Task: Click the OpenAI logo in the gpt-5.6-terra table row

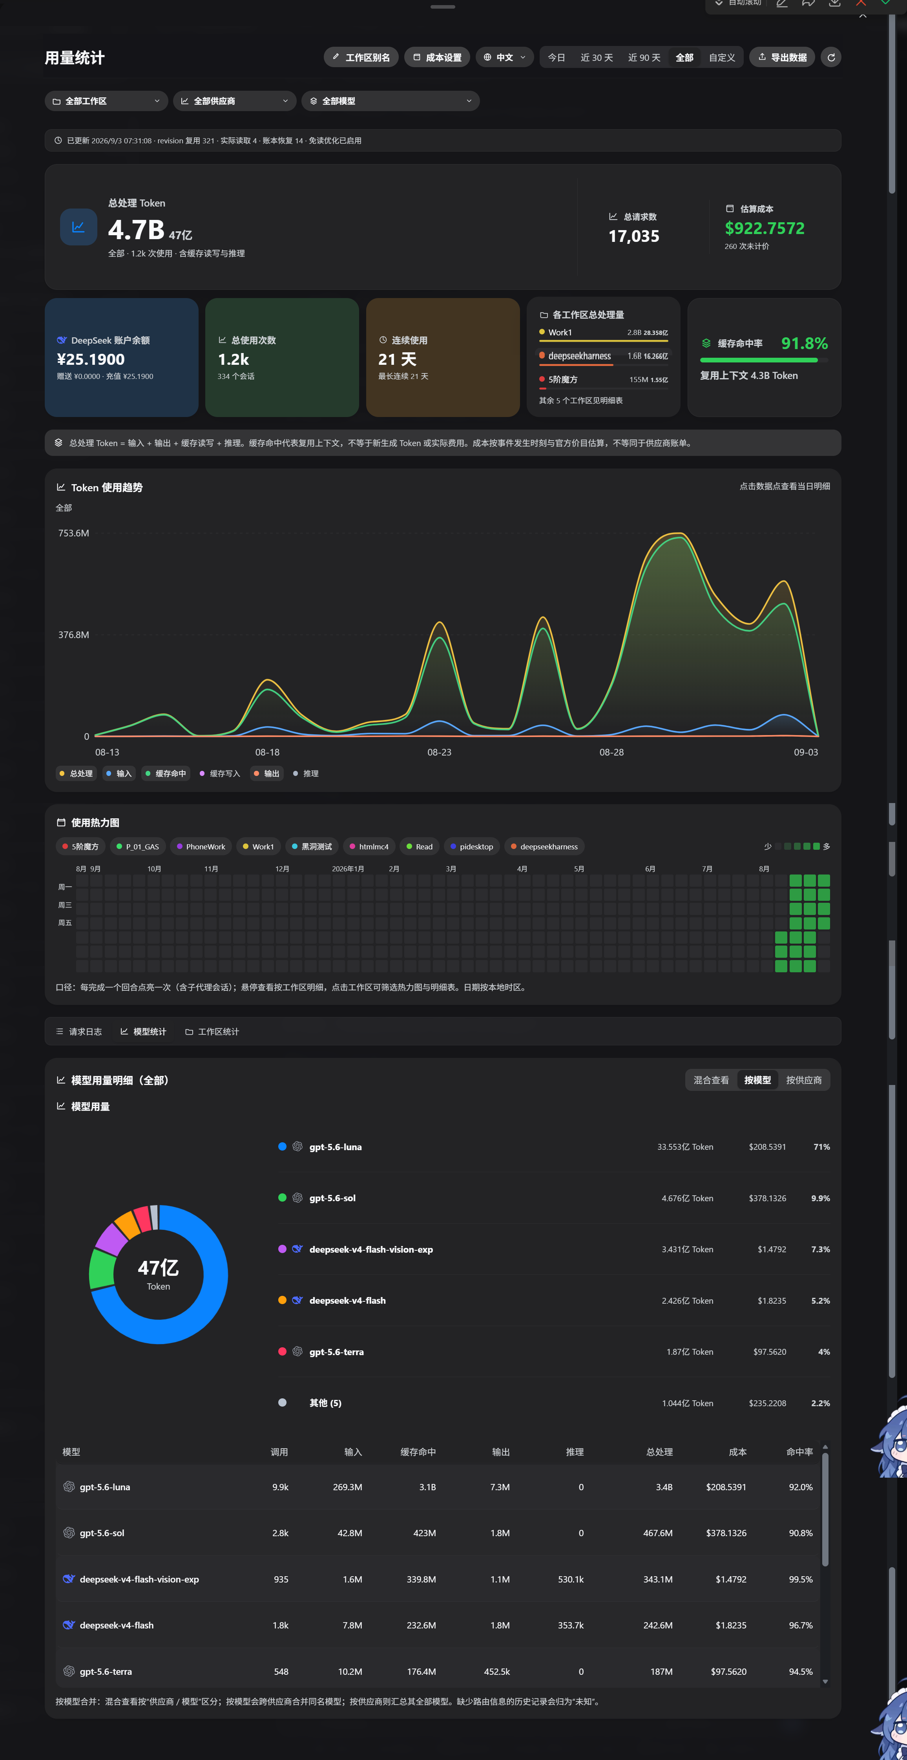Action: [x=69, y=1671]
